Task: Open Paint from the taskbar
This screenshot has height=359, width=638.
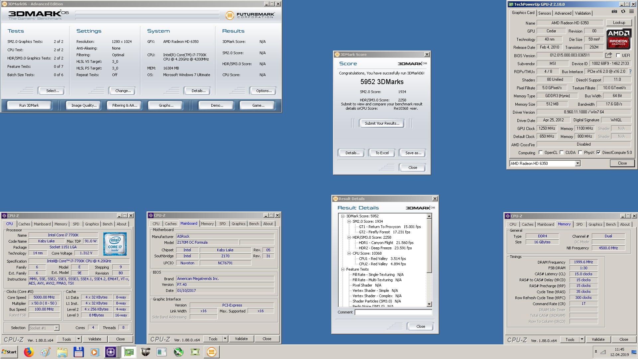Action: point(46,352)
